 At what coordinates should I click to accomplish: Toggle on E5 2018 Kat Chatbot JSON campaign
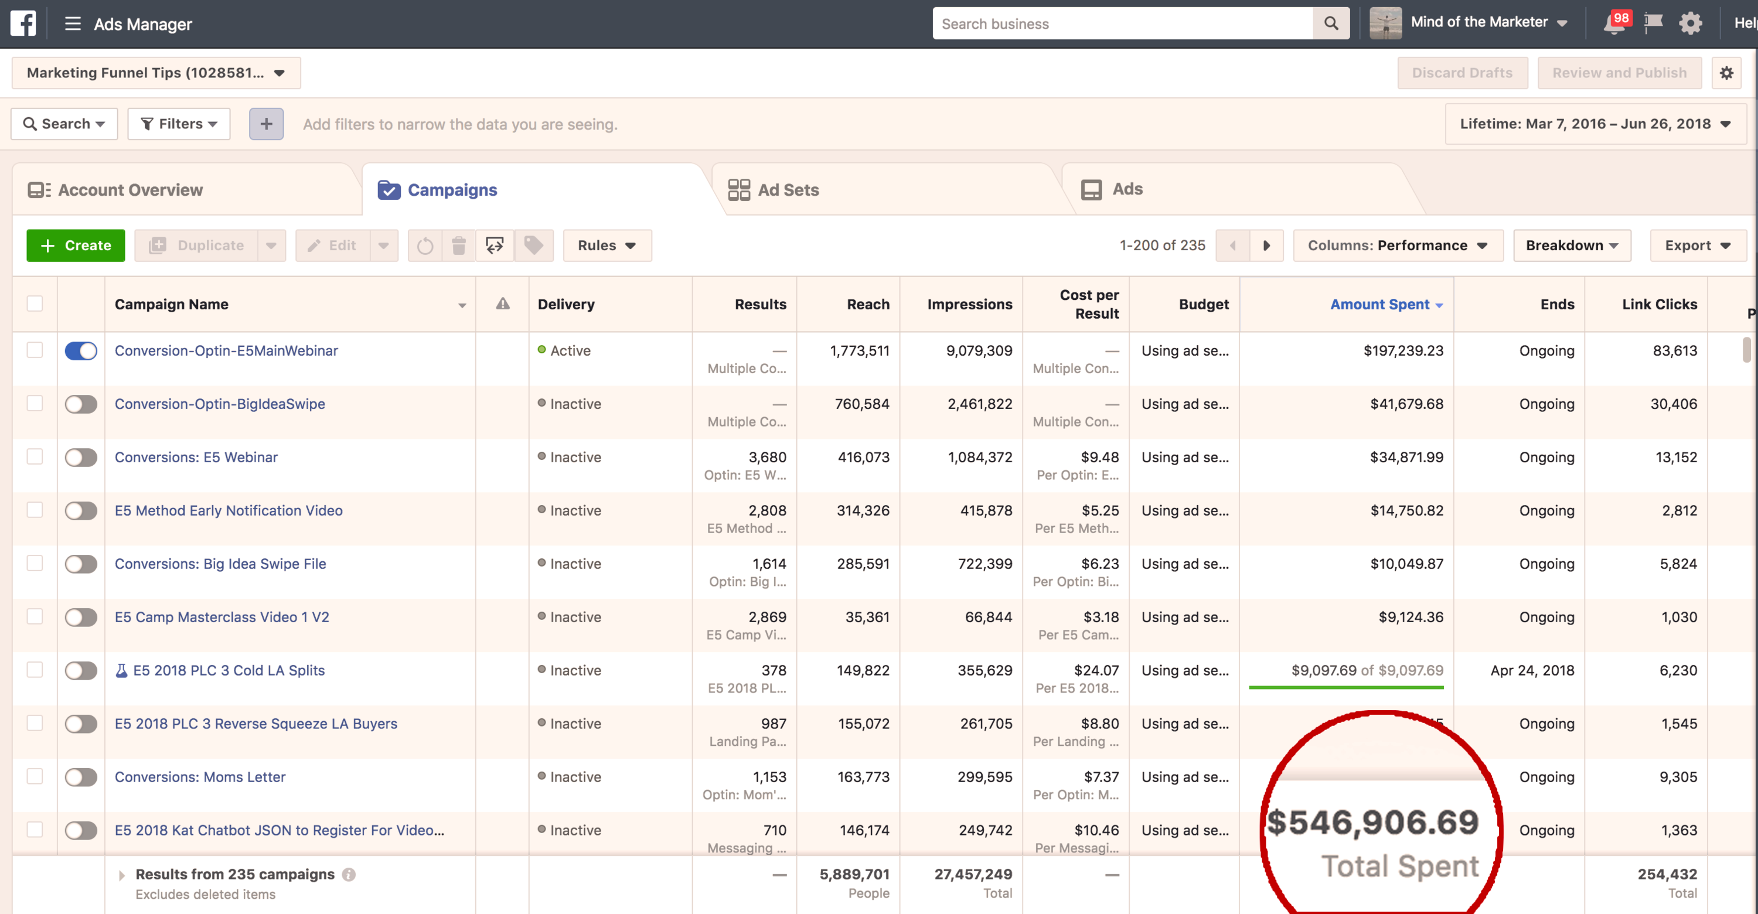(80, 830)
